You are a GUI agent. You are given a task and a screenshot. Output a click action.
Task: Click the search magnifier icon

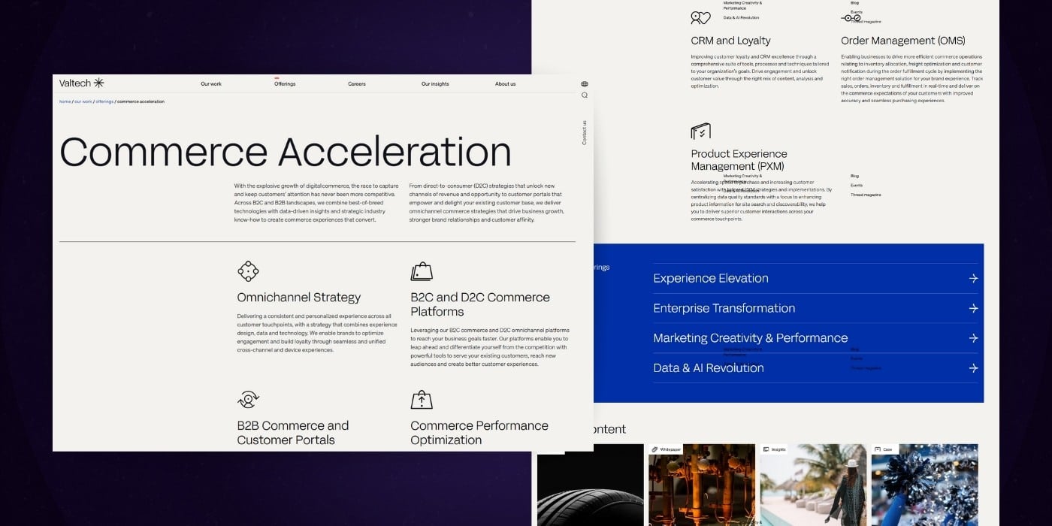(585, 95)
